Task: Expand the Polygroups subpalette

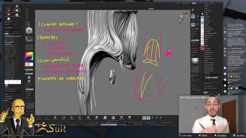Action: 207,16
